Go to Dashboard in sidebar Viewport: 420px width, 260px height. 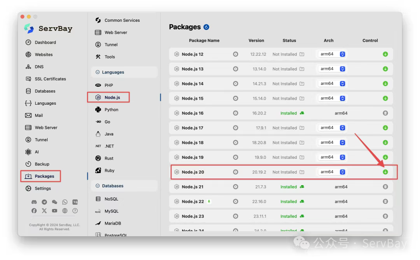point(41,42)
